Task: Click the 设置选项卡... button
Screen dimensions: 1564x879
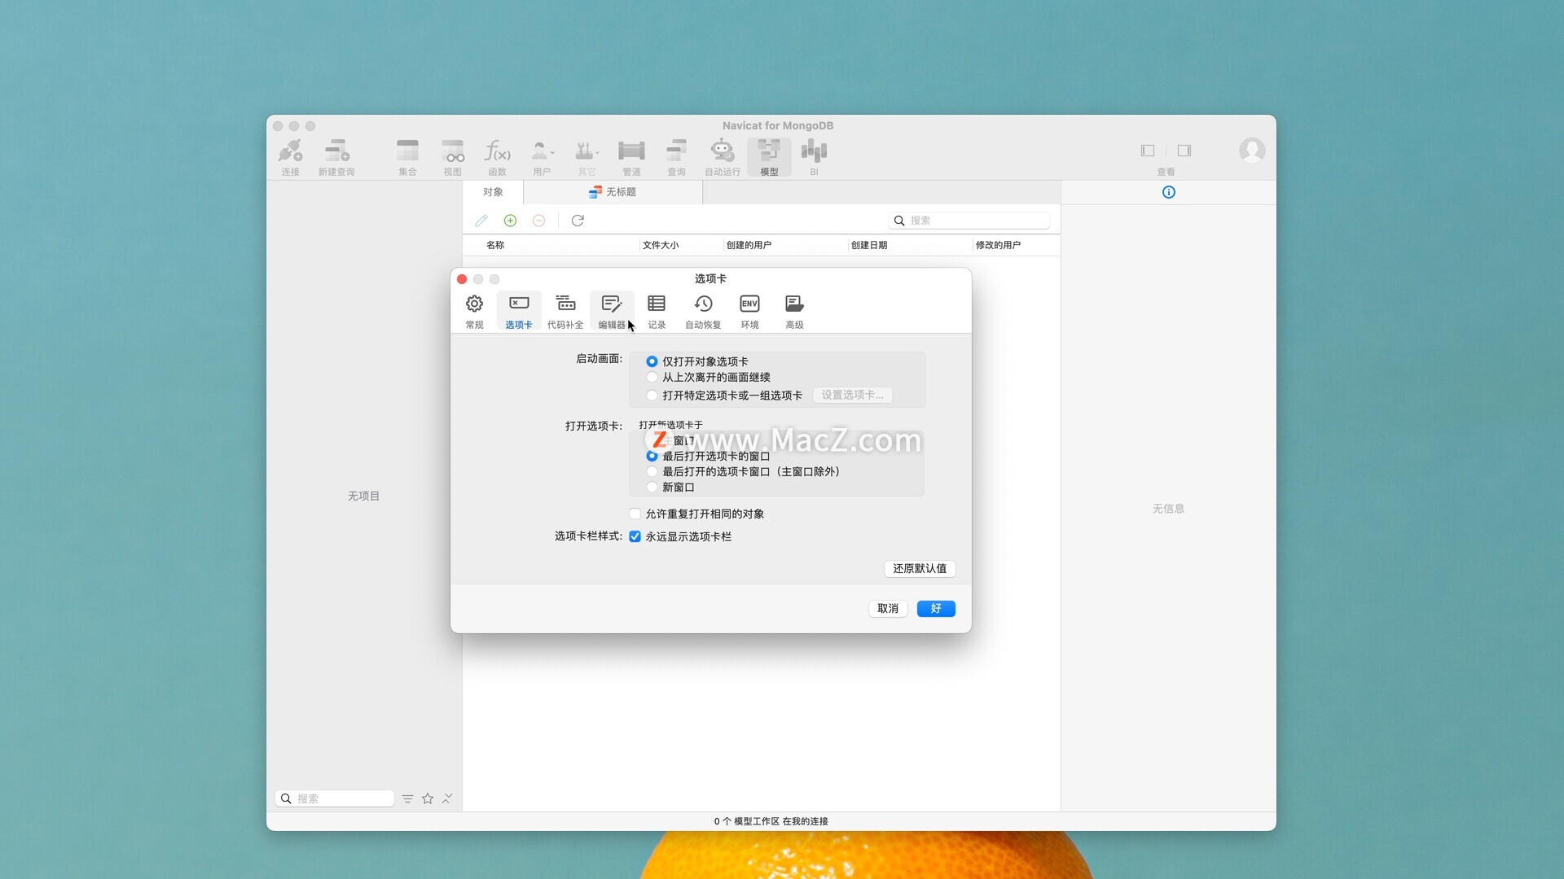Action: coord(852,395)
